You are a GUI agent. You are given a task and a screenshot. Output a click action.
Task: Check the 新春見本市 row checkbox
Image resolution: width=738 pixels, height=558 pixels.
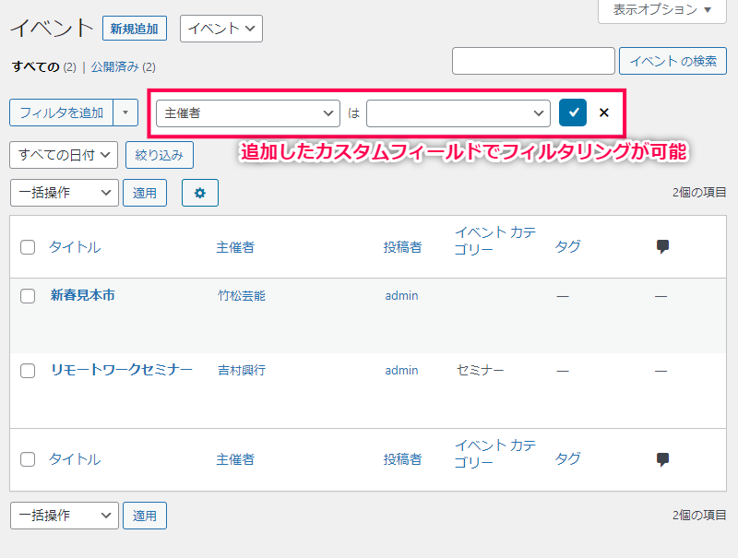[28, 296]
